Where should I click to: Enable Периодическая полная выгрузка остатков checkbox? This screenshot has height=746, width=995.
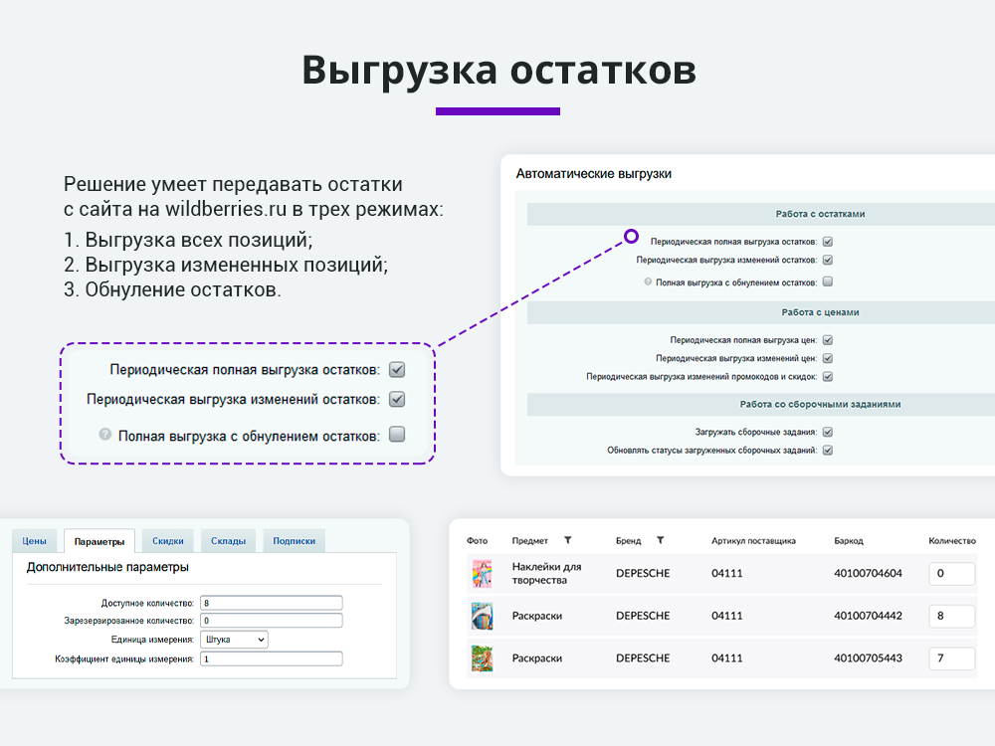click(826, 241)
